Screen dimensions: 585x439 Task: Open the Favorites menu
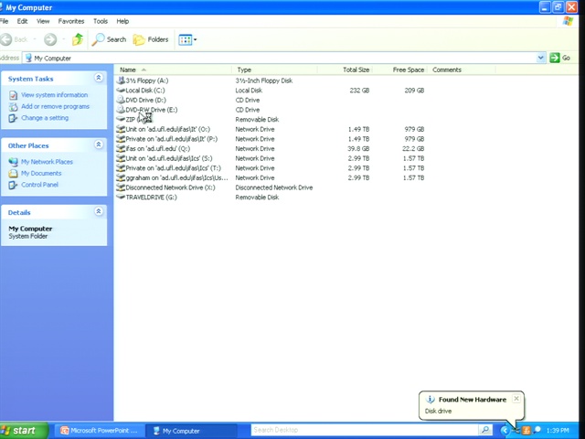click(71, 21)
